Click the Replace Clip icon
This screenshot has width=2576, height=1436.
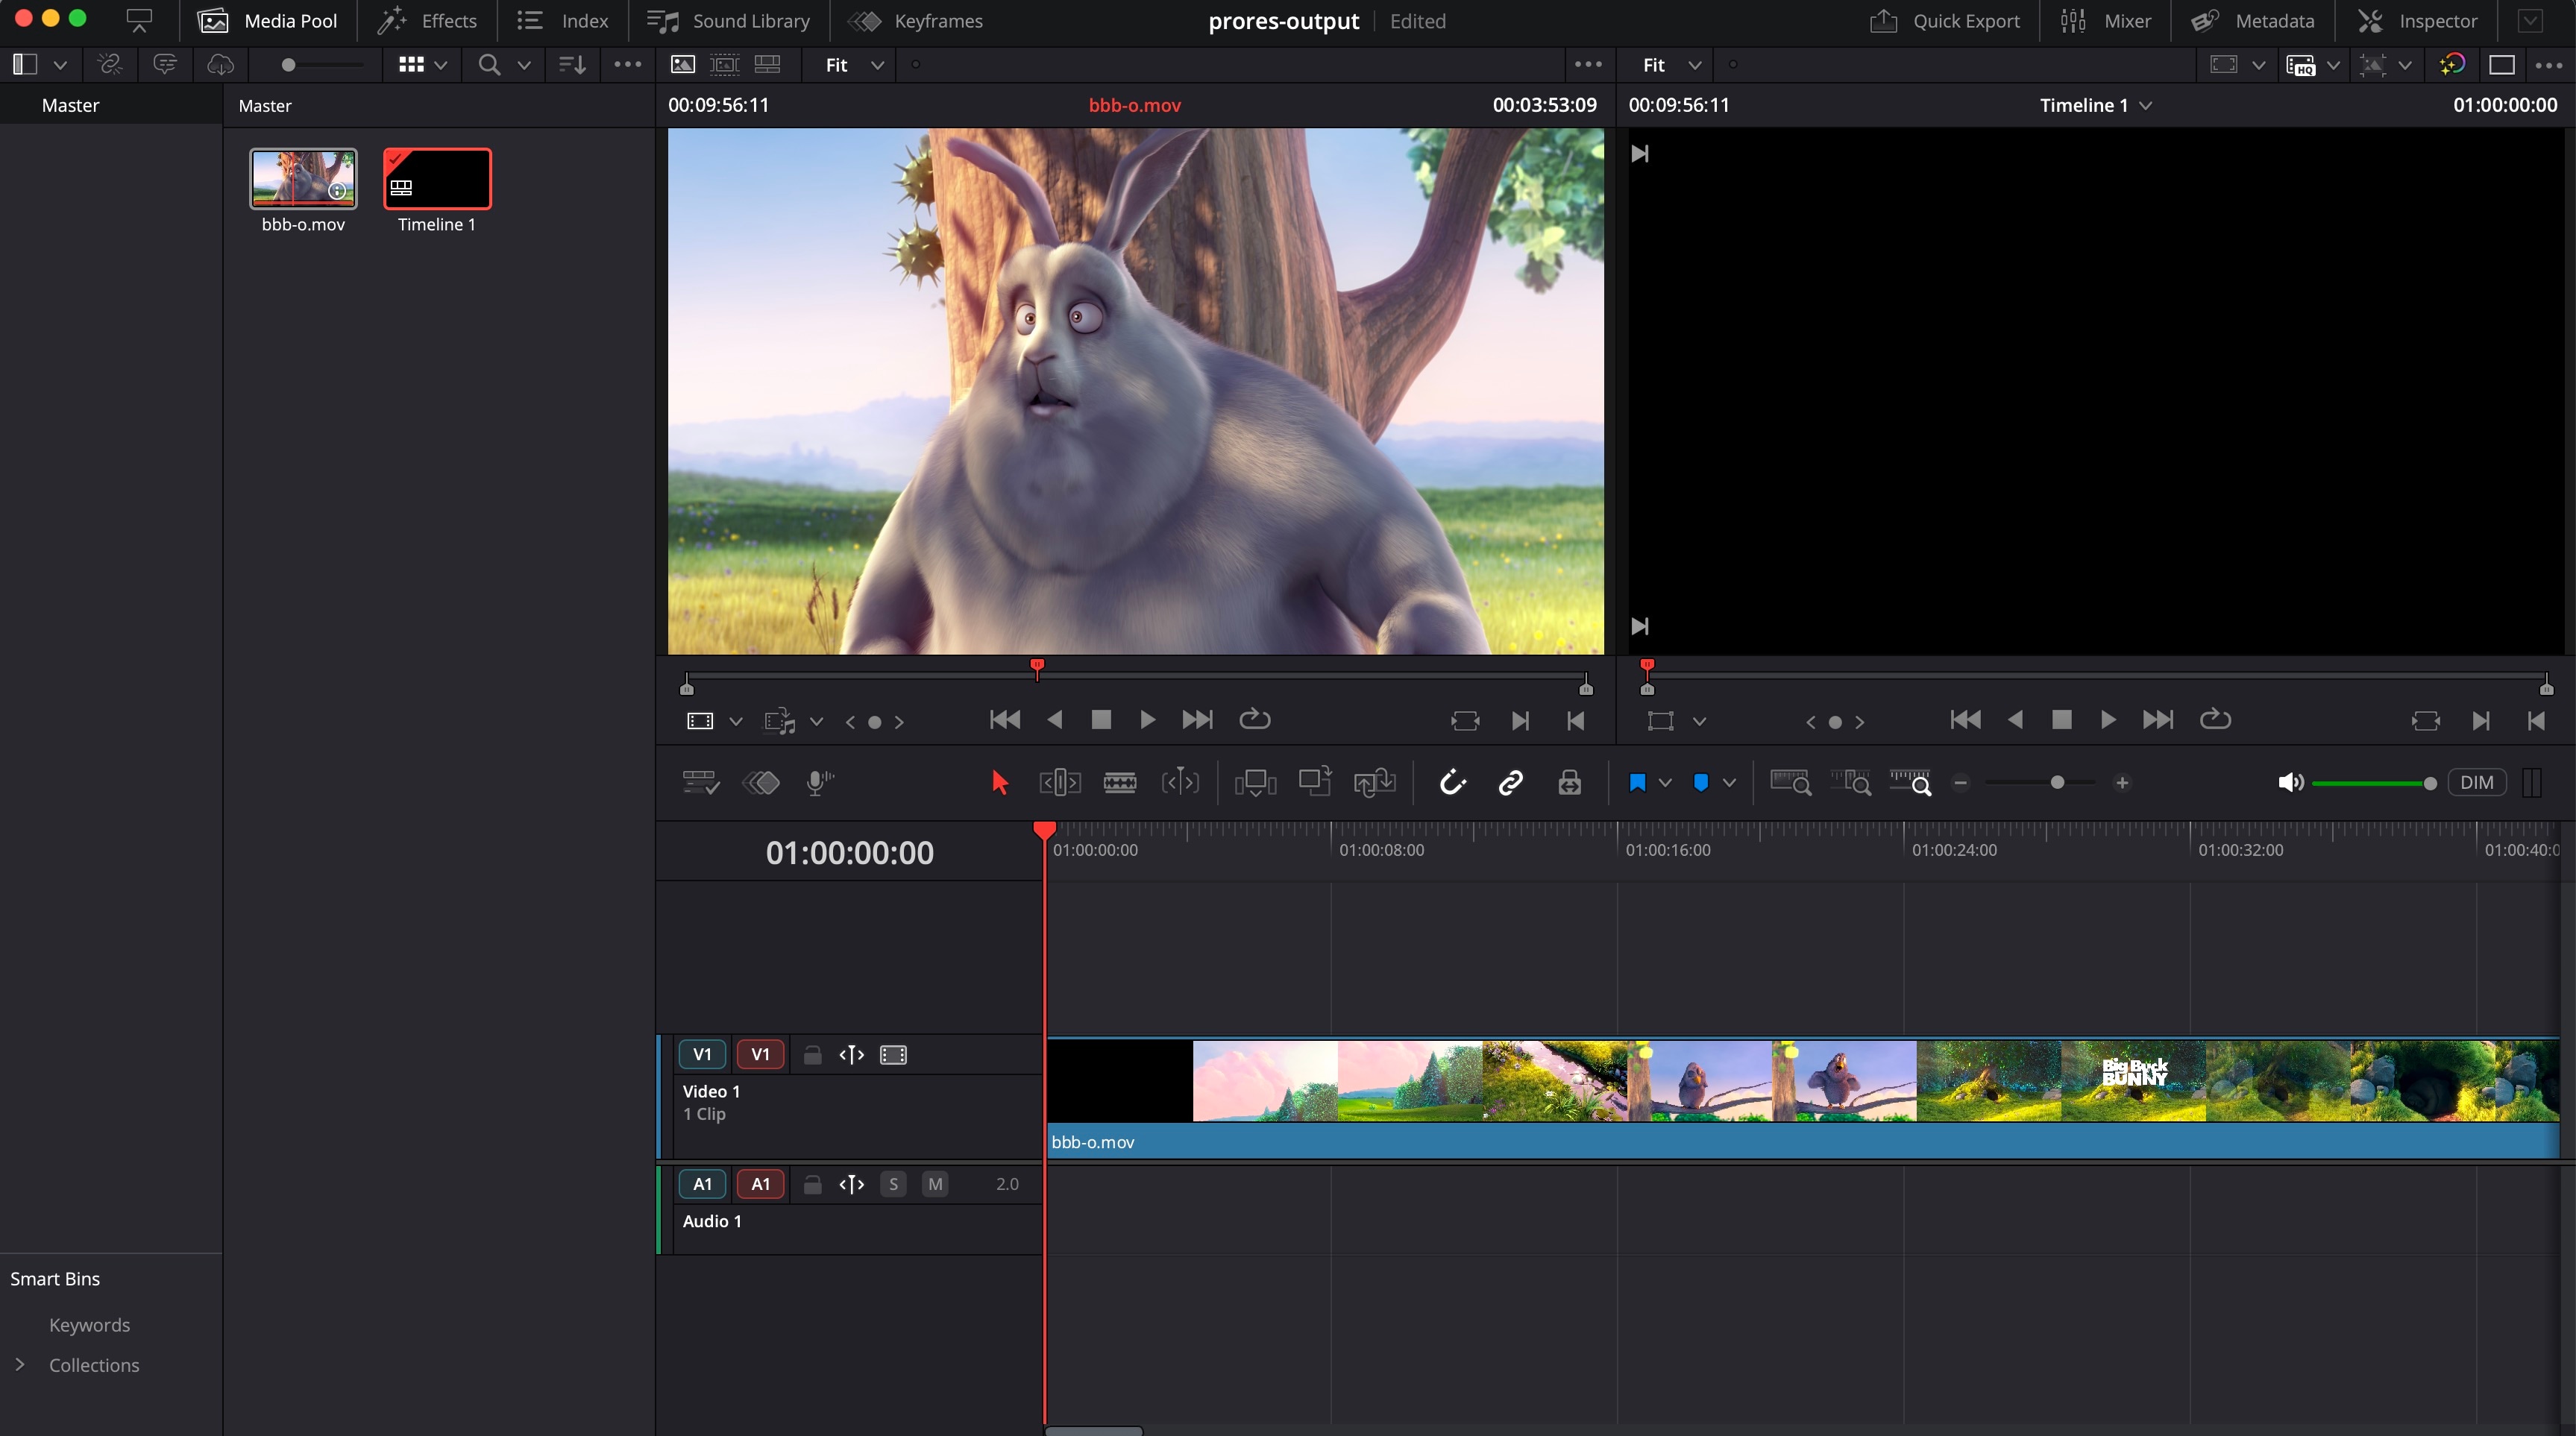click(x=1374, y=782)
